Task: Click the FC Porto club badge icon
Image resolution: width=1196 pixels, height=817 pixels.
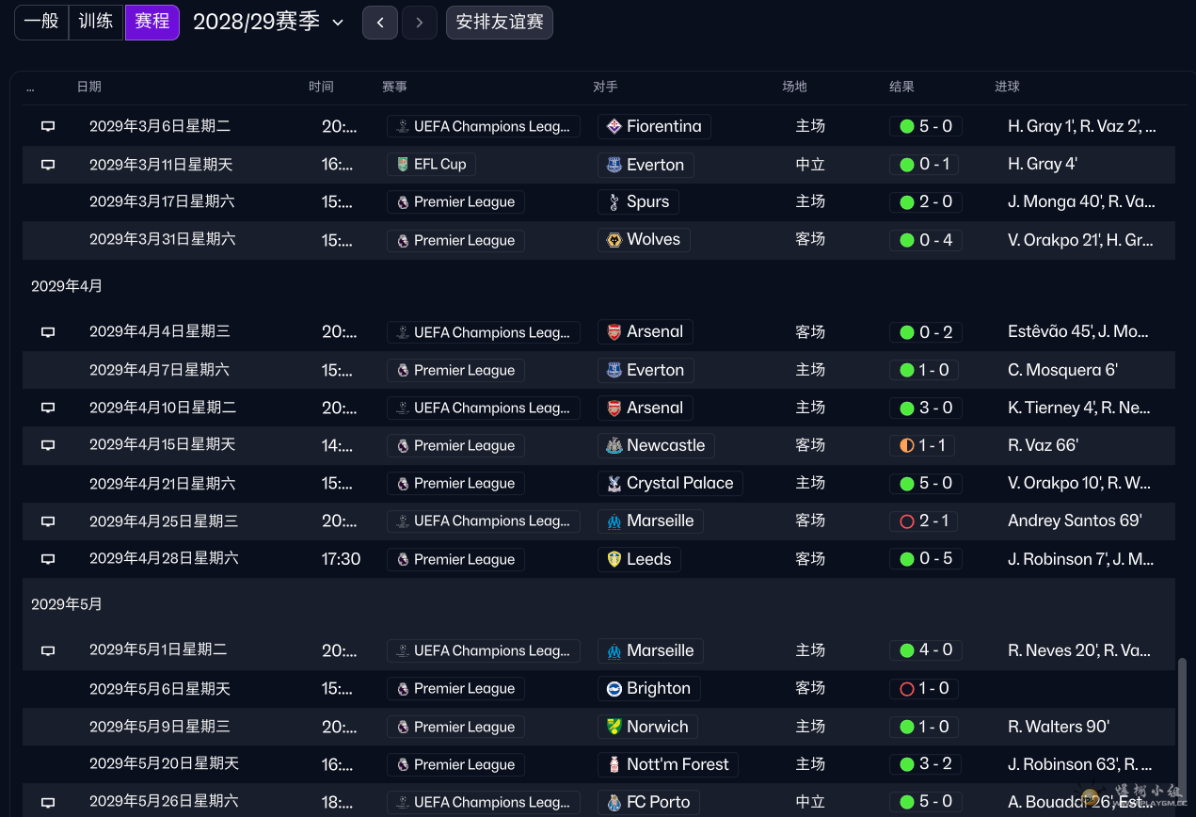Action: (614, 803)
